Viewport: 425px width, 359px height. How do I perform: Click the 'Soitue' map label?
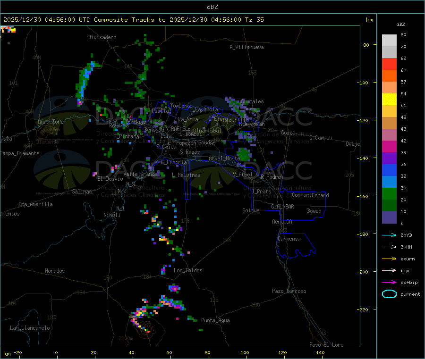pyautogui.click(x=251, y=210)
